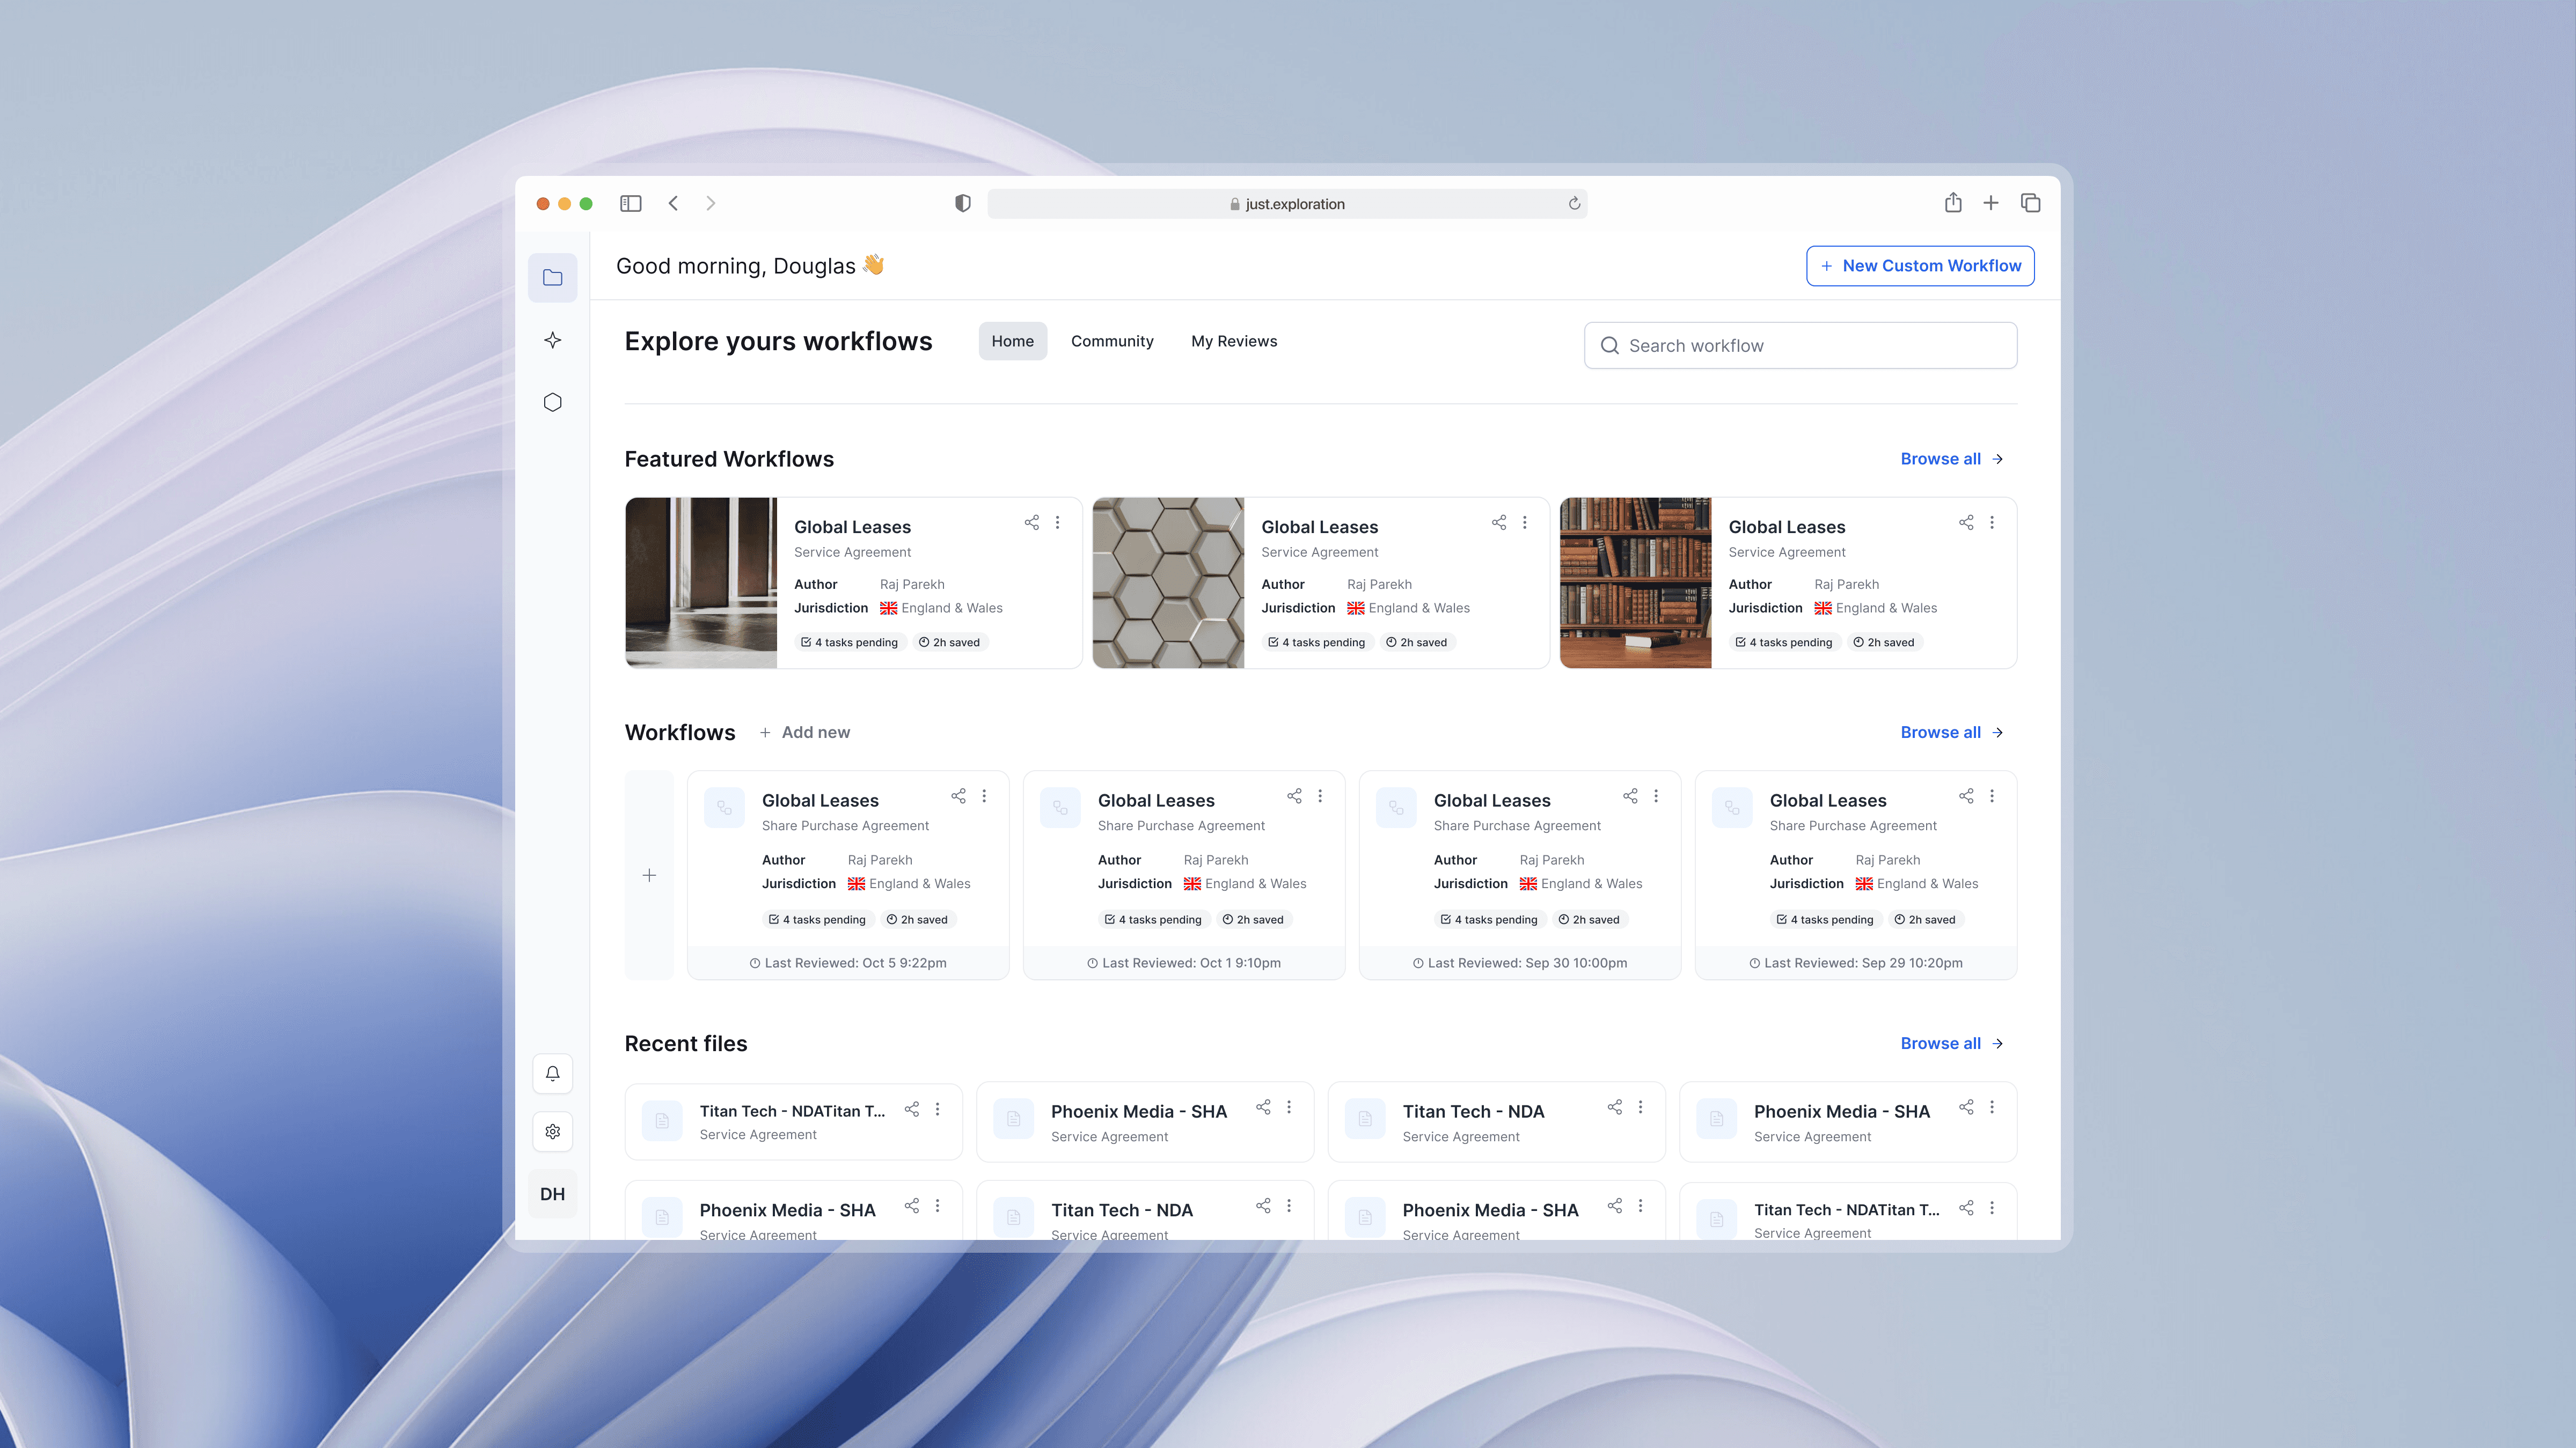Open notifications bell in sidebar
2576x1448 pixels.
552,1073
